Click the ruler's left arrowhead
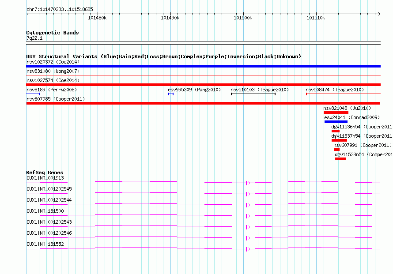The width and height of the screenshot is (393, 274). (27, 14)
